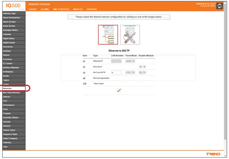Open Digital Bytes in the sidebar
The image size is (229, 159).
point(14,38)
